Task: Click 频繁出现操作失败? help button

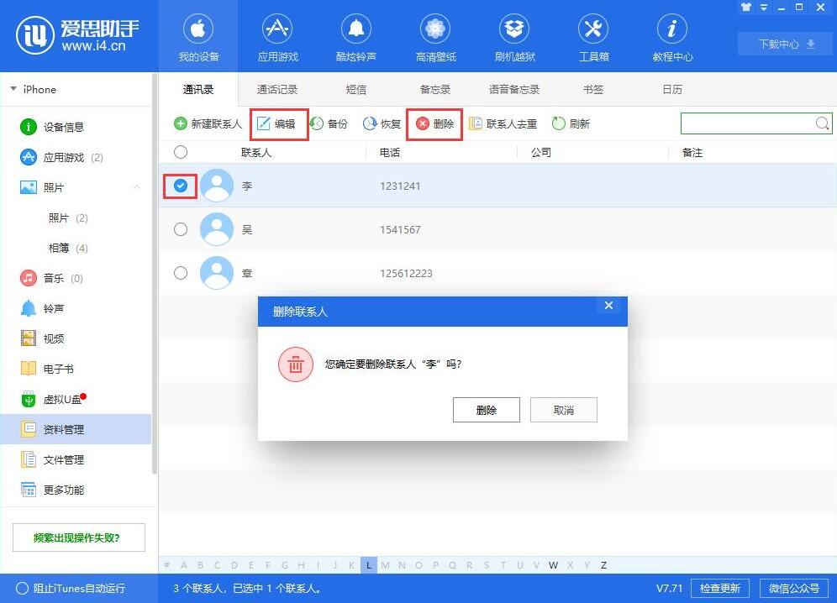Action: point(79,537)
